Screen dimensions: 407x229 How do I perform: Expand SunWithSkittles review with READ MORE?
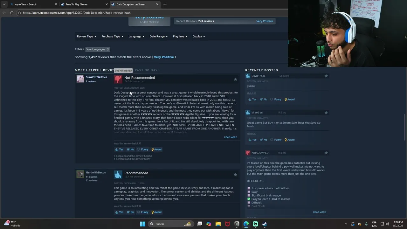pos(230,137)
